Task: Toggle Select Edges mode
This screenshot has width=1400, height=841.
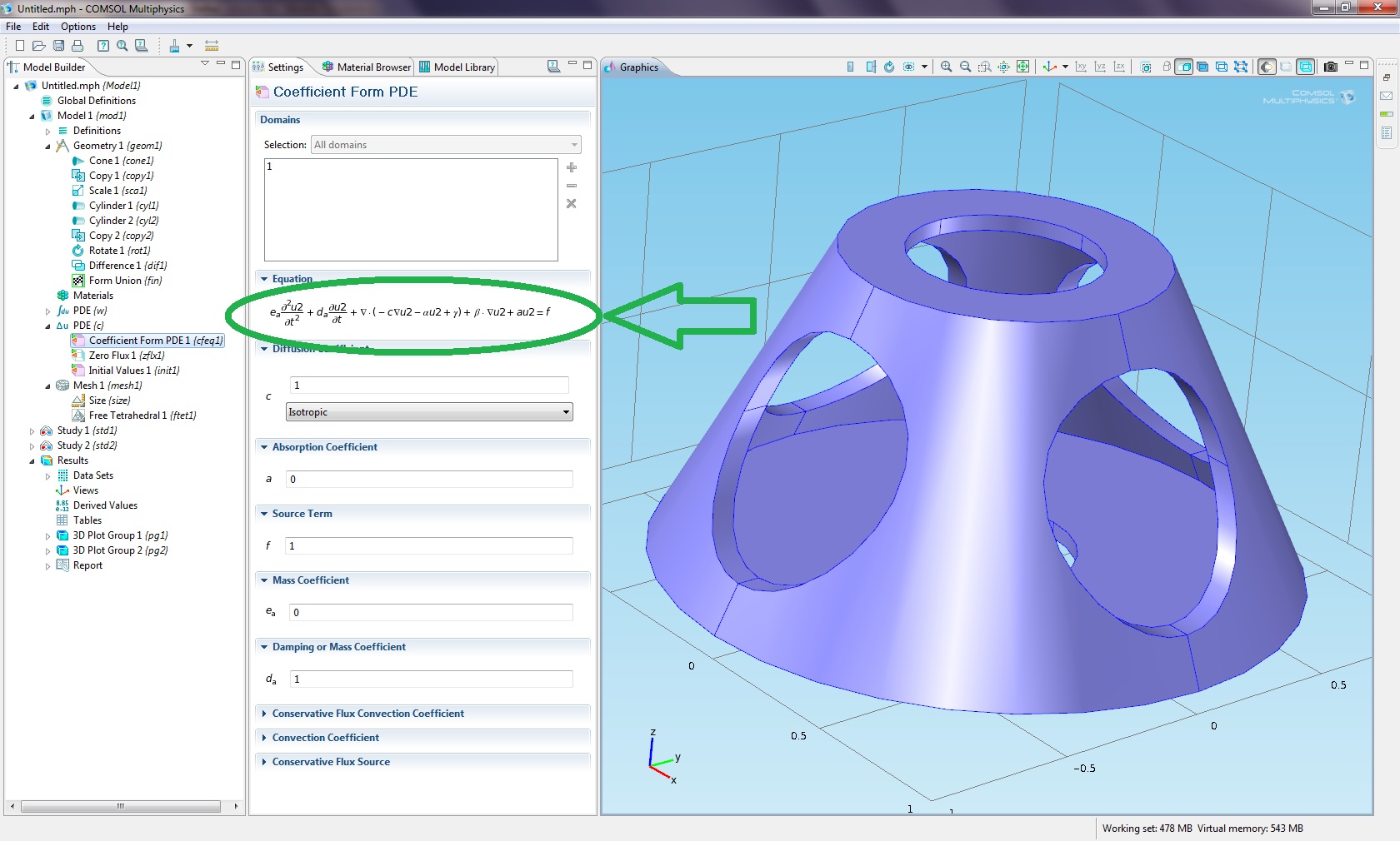Action: (1222, 67)
